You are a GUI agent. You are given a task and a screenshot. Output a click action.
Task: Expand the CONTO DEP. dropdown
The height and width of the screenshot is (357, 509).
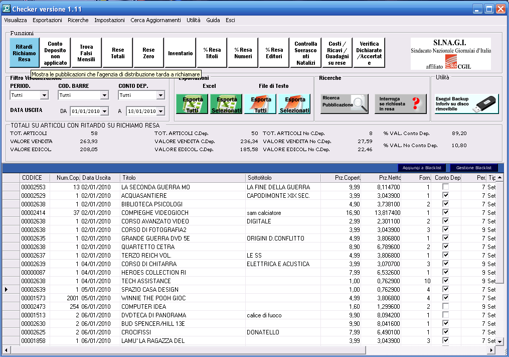pyautogui.click(x=160, y=95)
